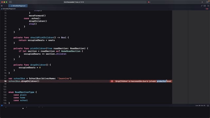Click line number 98 in the gutter
The width and height of the screenshot is (210, 118).
[x=5, y=81]
